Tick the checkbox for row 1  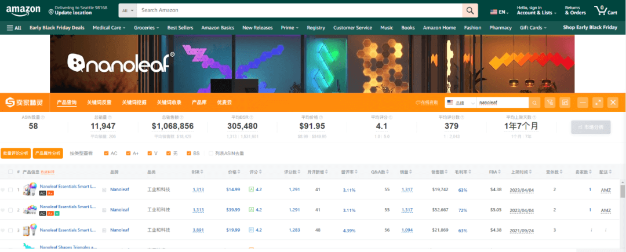10,190
